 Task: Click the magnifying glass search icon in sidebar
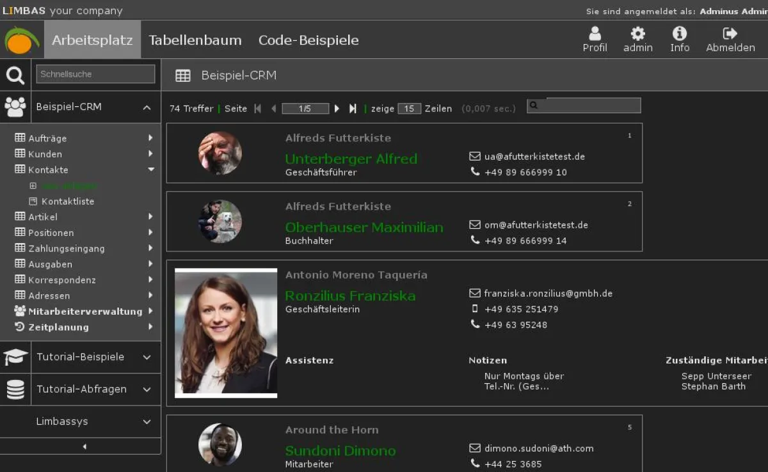(x=15, y=74)
